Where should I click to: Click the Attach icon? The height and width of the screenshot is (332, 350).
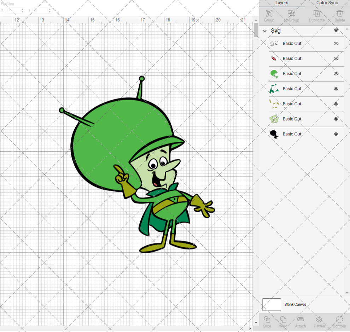pos(301,322)
